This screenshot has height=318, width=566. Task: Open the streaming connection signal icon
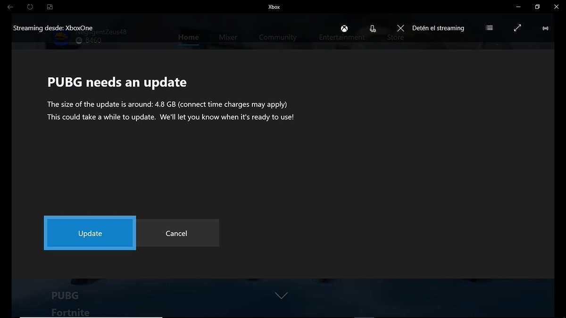tap(545, 28)
